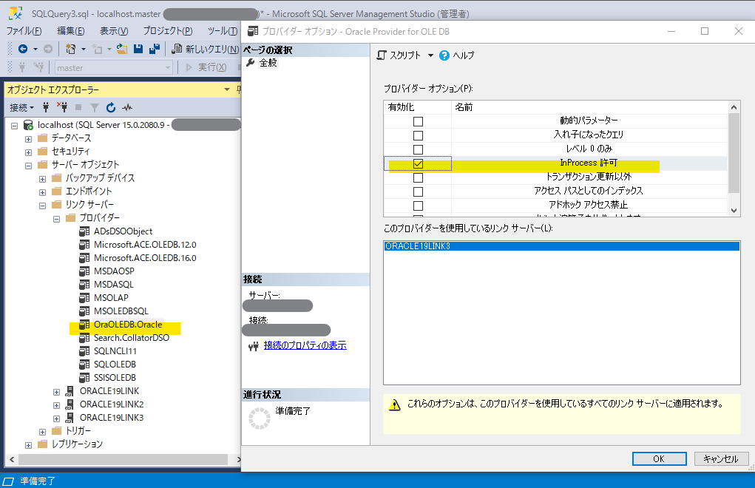Viewport: 755px width, 488px height.
Task: Open the Activity Monitor icon in Object Explorer
Action: pyautogui.click(x=127, y=107)
